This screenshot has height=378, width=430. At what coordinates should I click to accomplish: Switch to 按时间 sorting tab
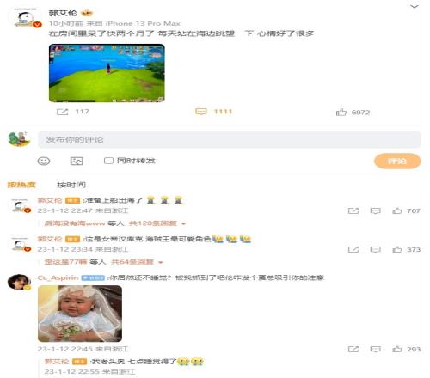pos(71,185)
